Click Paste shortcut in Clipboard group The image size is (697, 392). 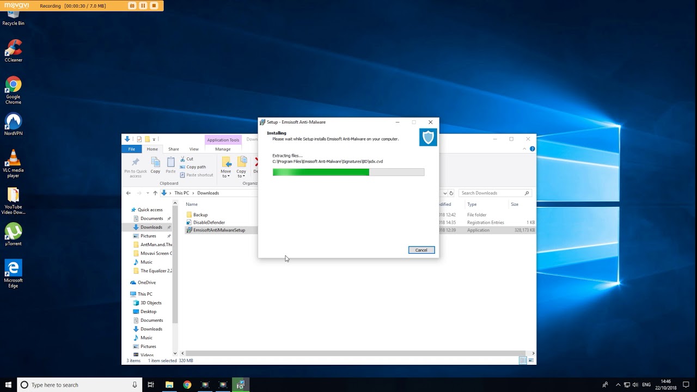197,175
